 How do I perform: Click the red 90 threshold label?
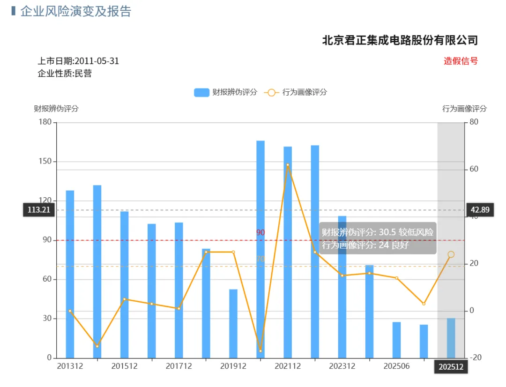[x=260, y=232]
